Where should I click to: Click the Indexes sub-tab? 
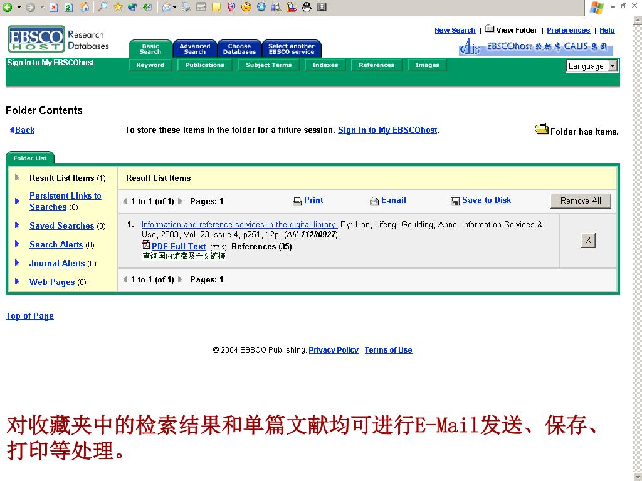click(x=325, y=65)
